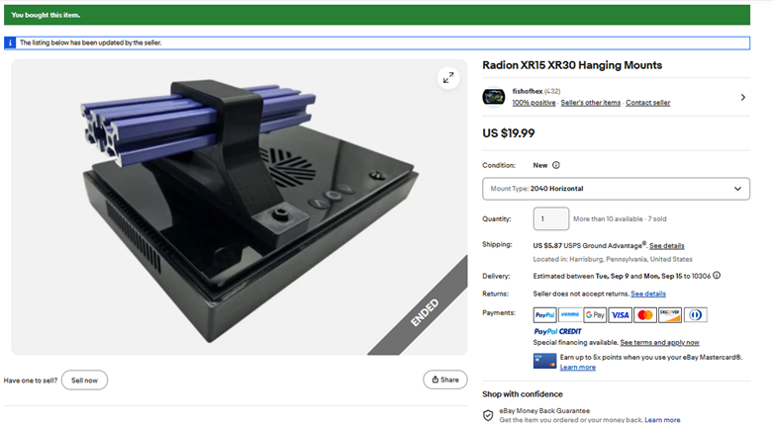Click the seller feedback count (432)
The image size is (772, 423).
[552, 92]
